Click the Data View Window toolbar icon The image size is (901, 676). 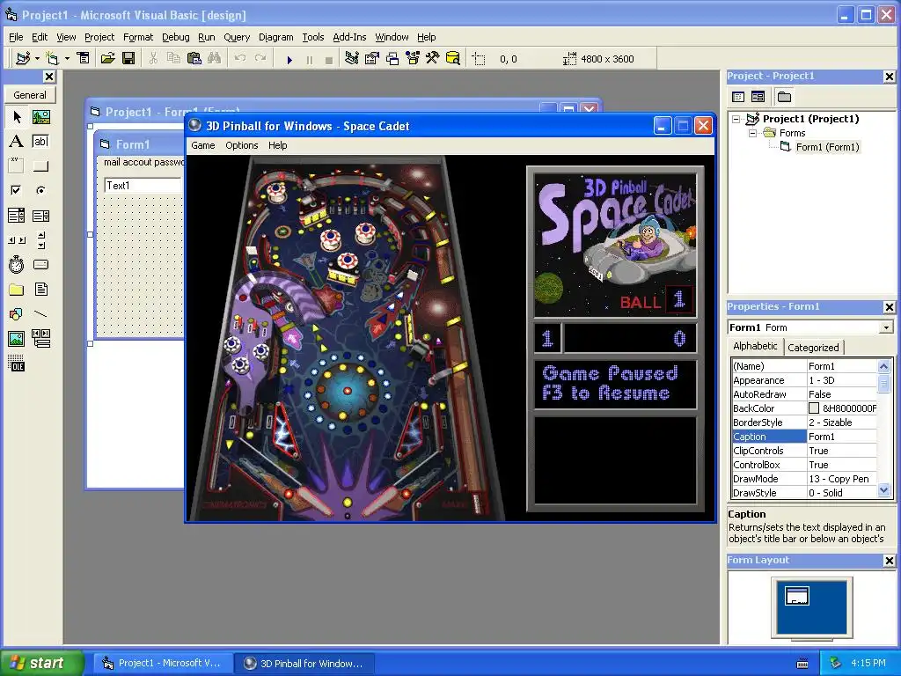[x=453, y=58]
